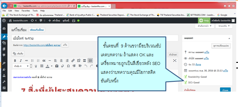Viewport: 238px width, 107px height.
Task: Open the browser File menu
Action: point(4,11)
